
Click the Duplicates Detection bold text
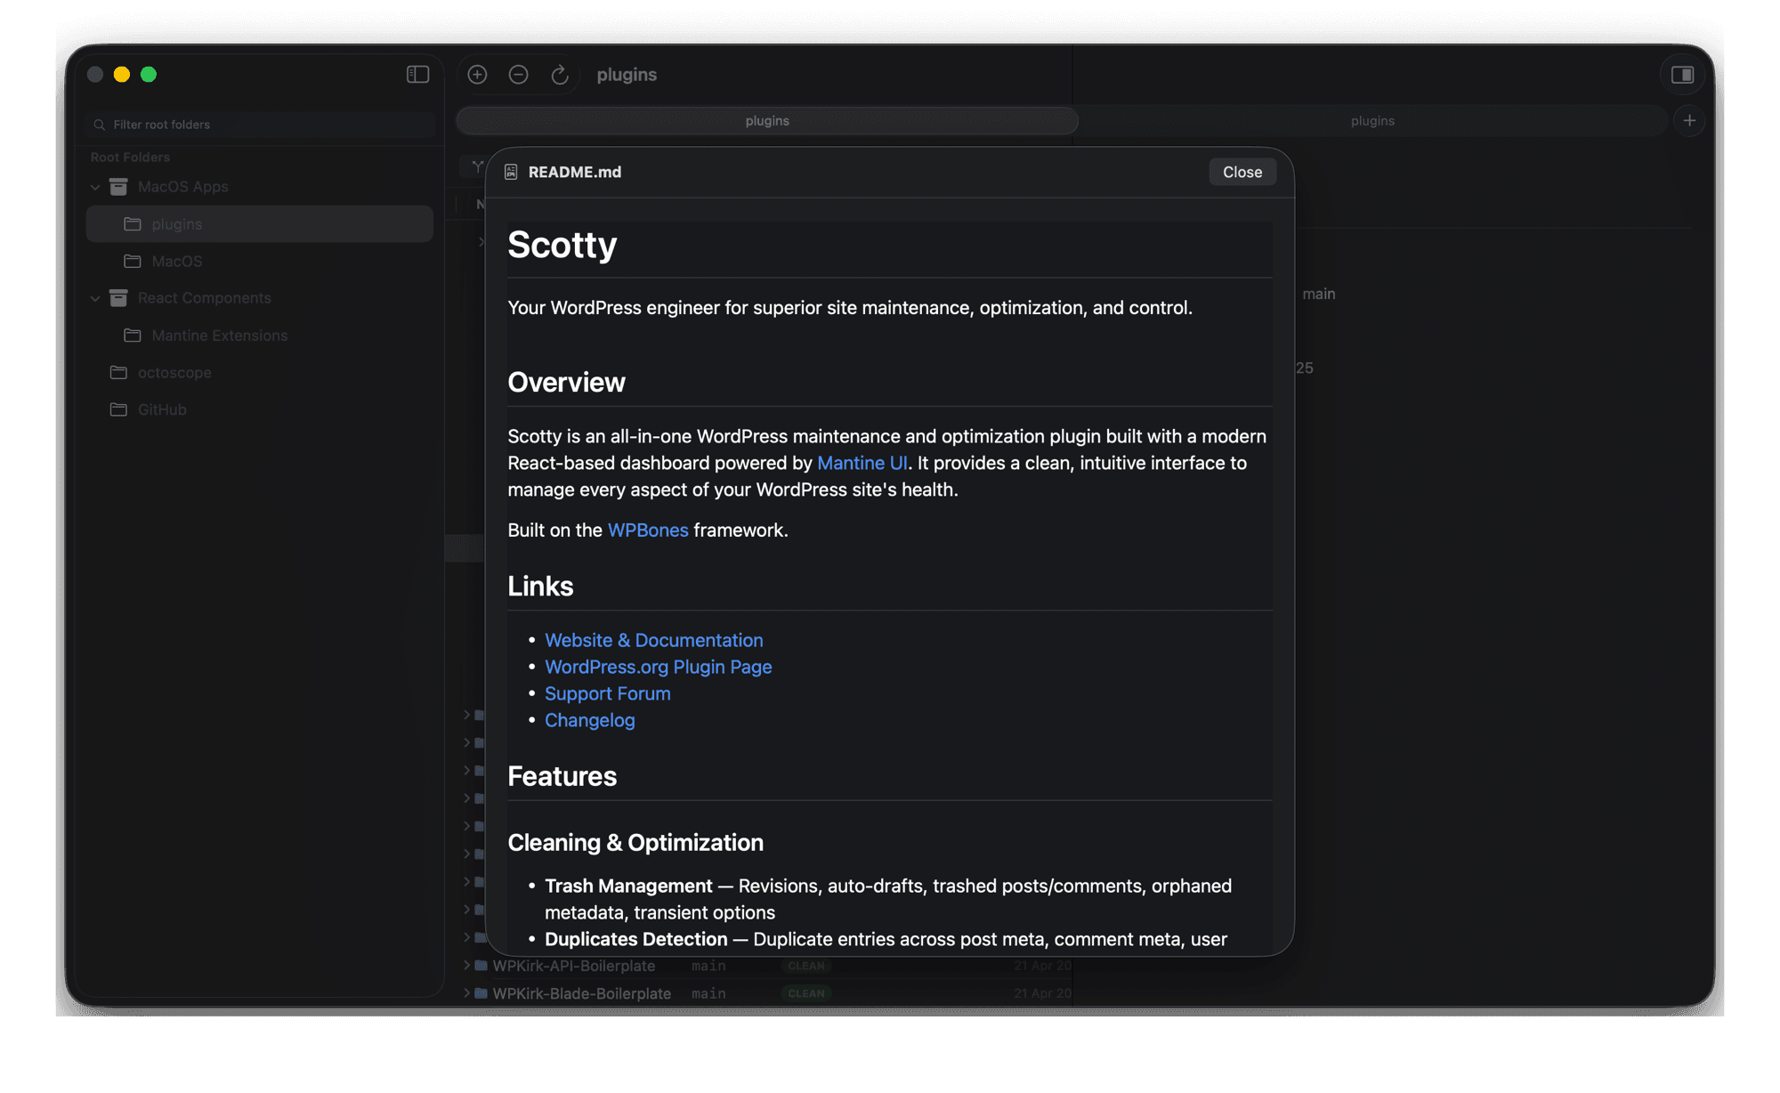(x=636, y=940)
